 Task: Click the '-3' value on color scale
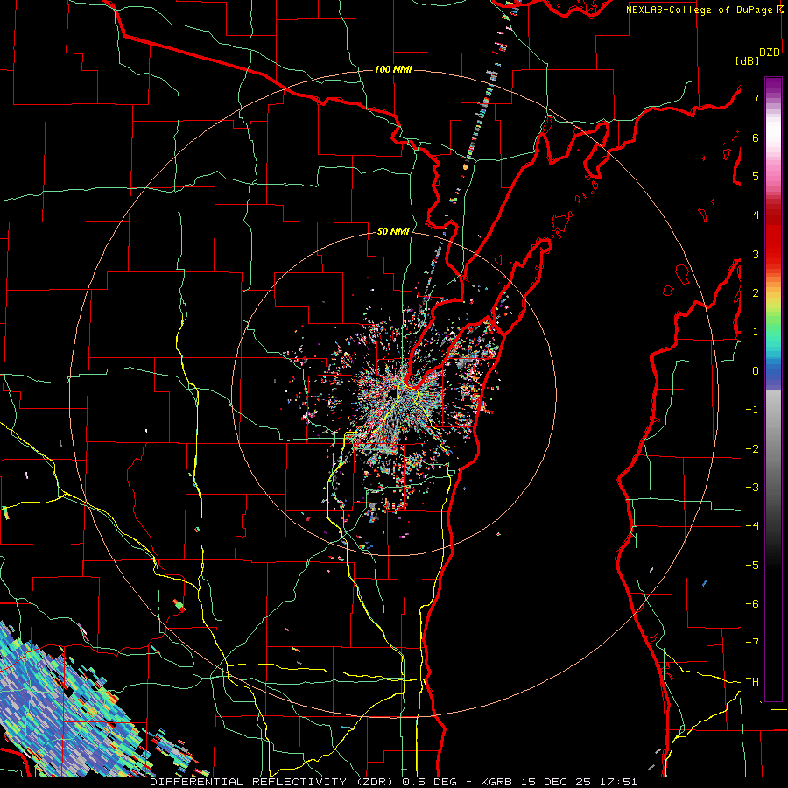tap(752, 488)
